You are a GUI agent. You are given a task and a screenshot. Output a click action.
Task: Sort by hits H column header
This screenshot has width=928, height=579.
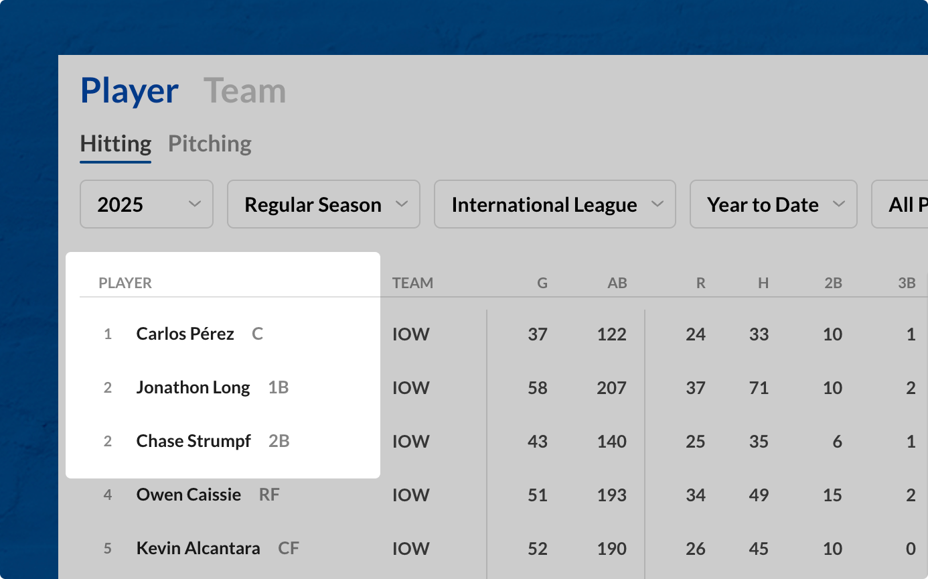coord(763,283)
